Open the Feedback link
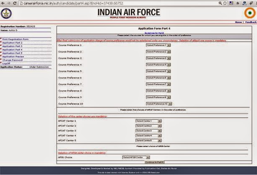 [x=251, y=22]
